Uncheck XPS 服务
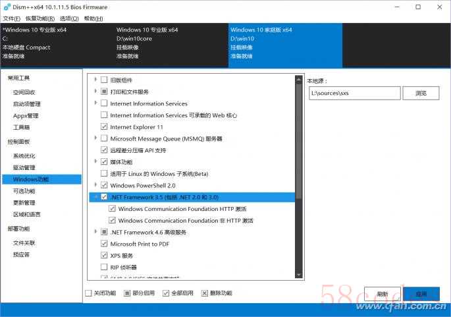 (x=104, y=255)
